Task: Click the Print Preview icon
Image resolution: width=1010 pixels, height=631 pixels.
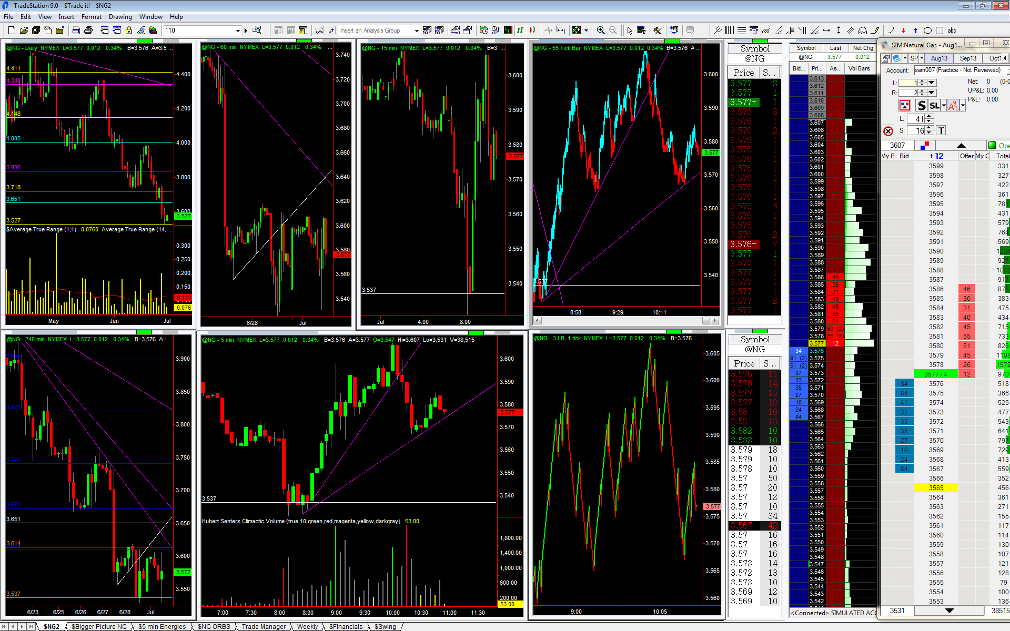Action: click(76, 30)
